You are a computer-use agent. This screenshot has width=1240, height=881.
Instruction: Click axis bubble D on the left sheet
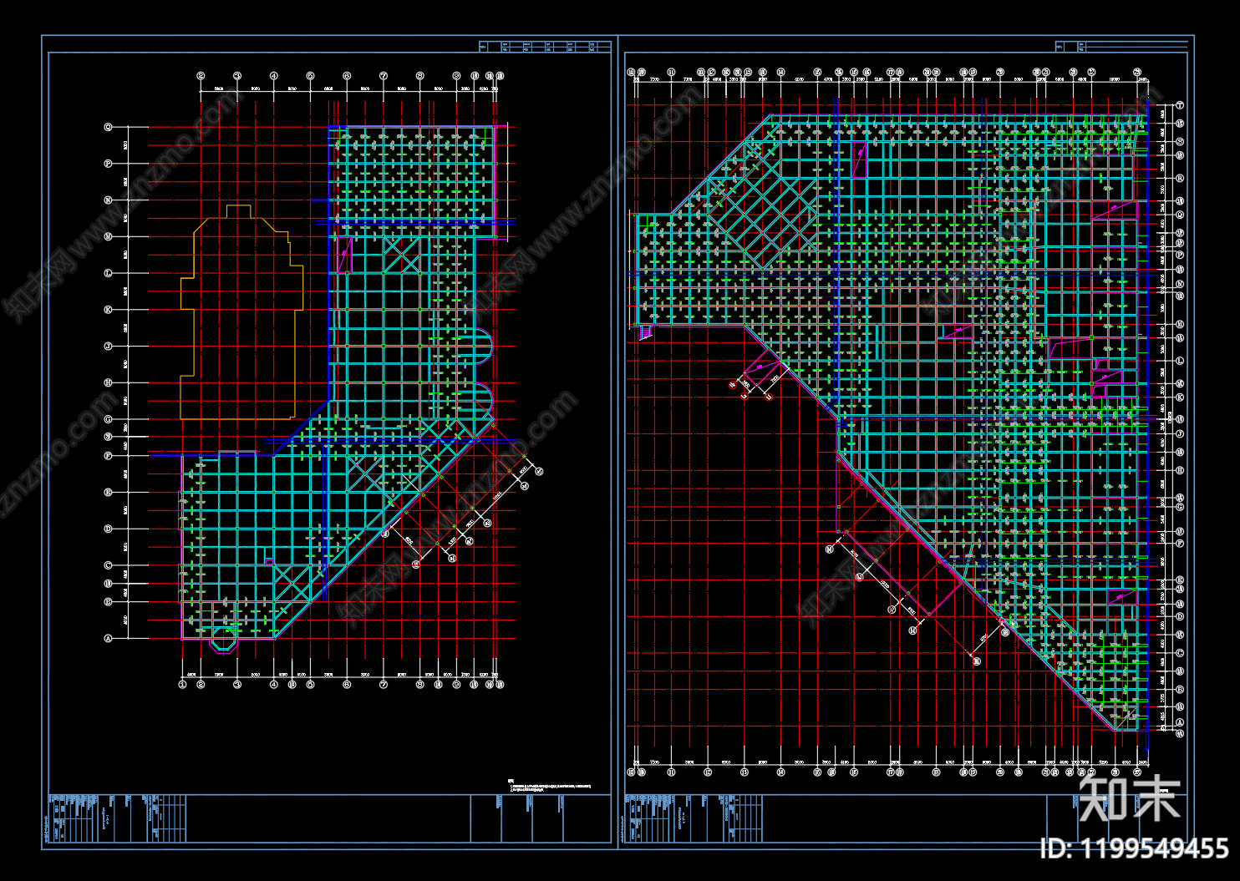(x=108, y=529)
